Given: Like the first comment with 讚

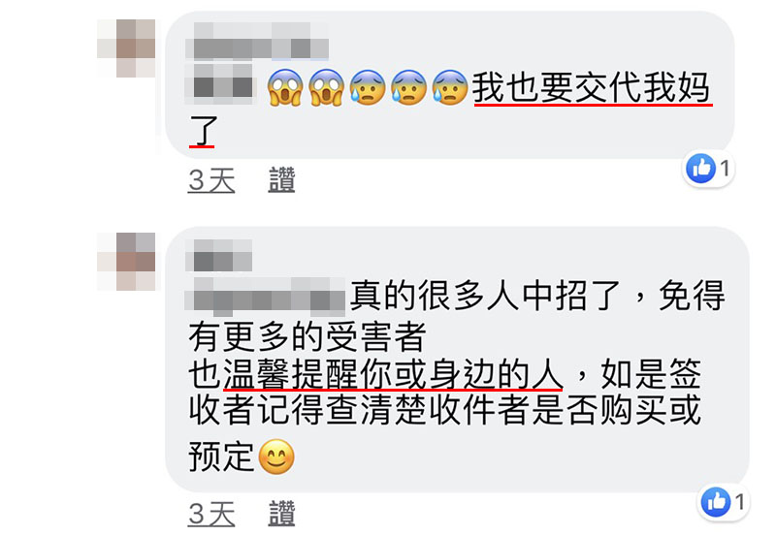Looking at the screenshot, I should point(281,180).
